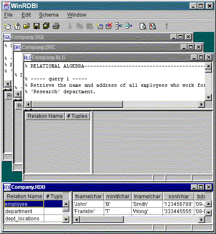This screenshot has width=216, height=234.
Task: Click the New Query file icon
Action: [17, 26]
